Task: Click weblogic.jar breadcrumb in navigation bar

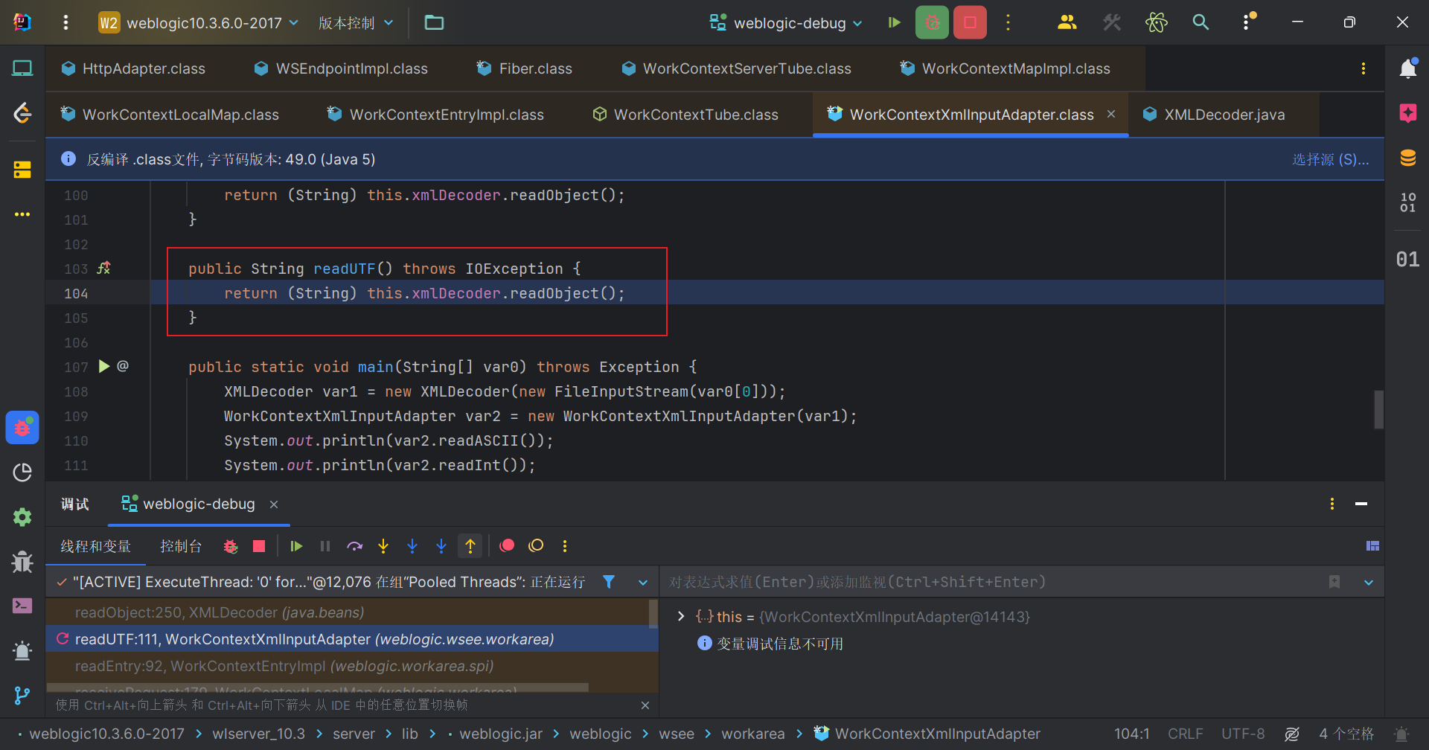Action: (x=501, y=734)
